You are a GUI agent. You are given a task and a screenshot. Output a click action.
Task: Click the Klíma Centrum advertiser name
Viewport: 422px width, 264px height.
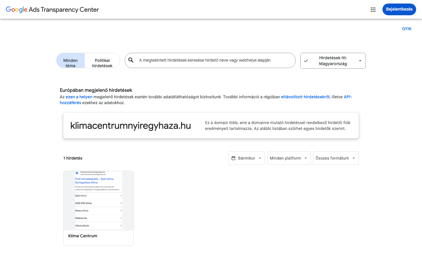(x=83, y=236)
